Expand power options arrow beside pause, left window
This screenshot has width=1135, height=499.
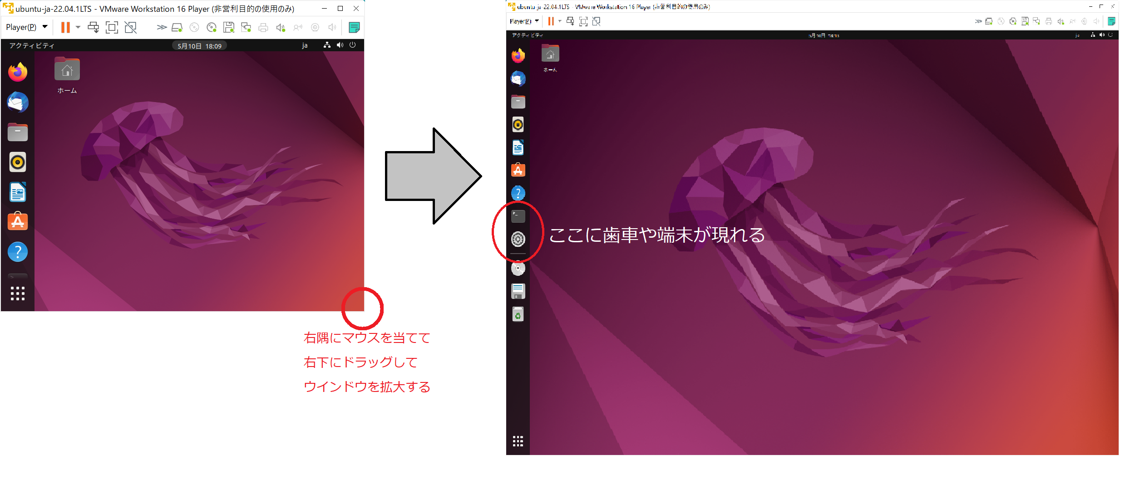click(78, 27)
